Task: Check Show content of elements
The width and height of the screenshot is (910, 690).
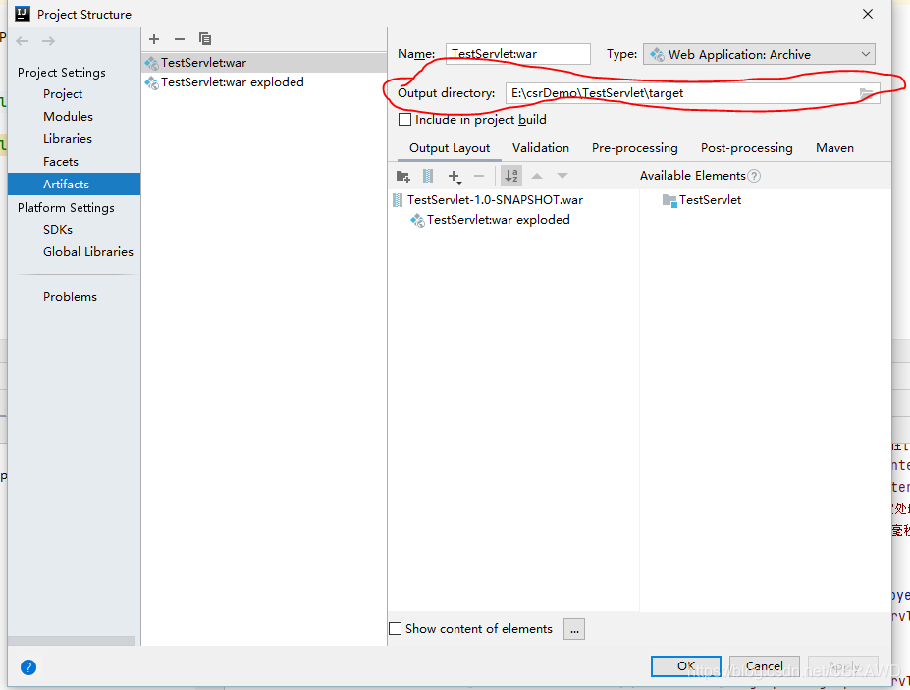Action: pyautogui.click(x=396, y=629)
